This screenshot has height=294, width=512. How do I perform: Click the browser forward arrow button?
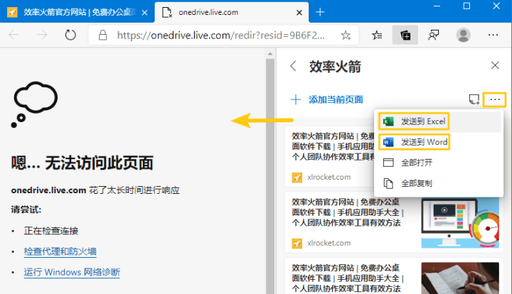[42, 35]
